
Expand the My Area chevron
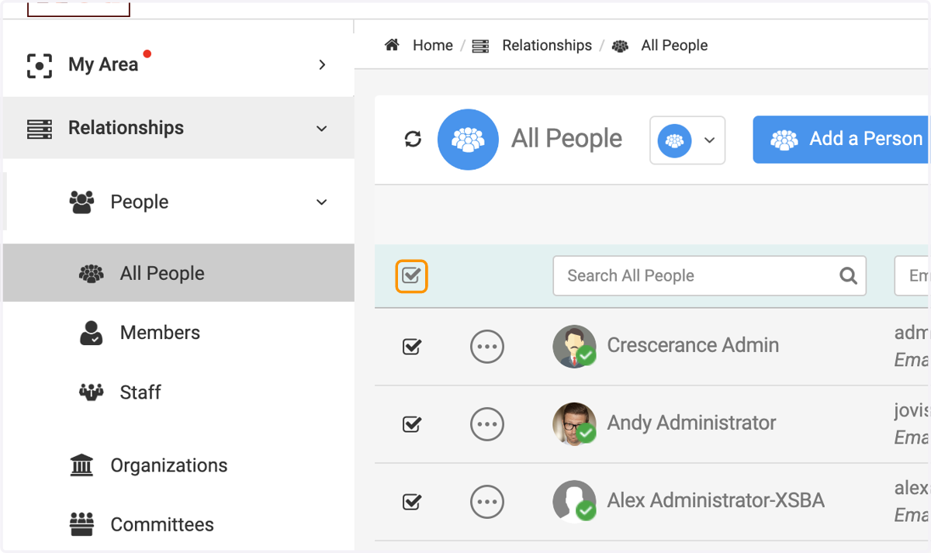coord(322,65)
